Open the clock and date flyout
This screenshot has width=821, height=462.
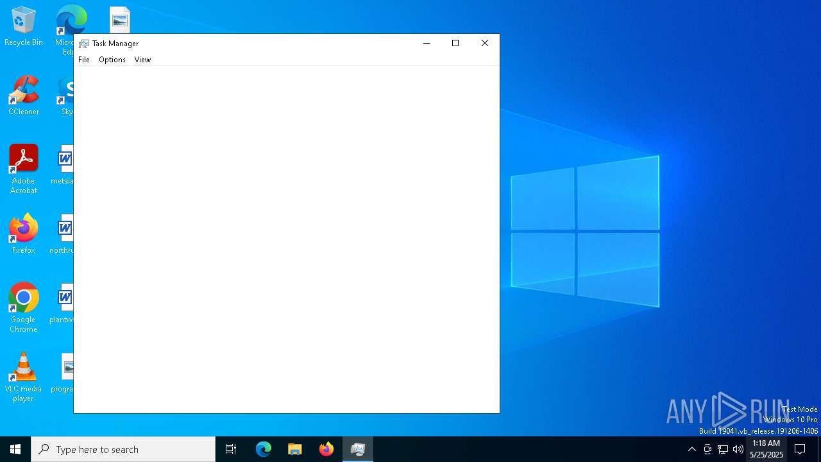(766, 449)
